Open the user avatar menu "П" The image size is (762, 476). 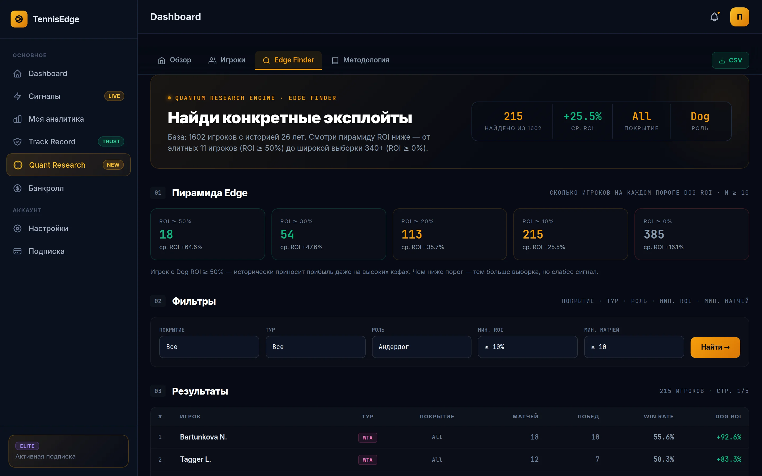pyautogui.click(x=739, y=17)
